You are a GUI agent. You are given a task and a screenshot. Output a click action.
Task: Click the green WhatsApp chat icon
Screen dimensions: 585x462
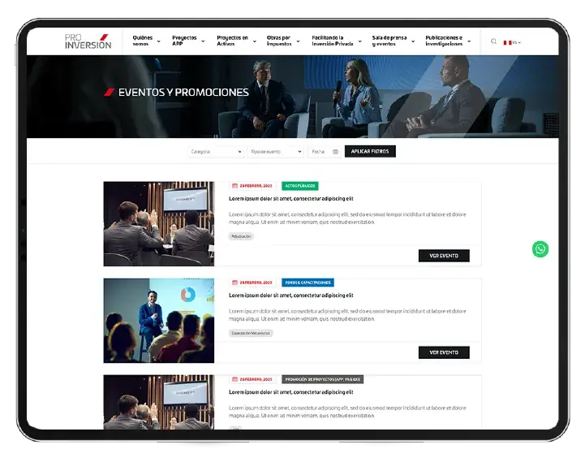[x=540, y=249]
